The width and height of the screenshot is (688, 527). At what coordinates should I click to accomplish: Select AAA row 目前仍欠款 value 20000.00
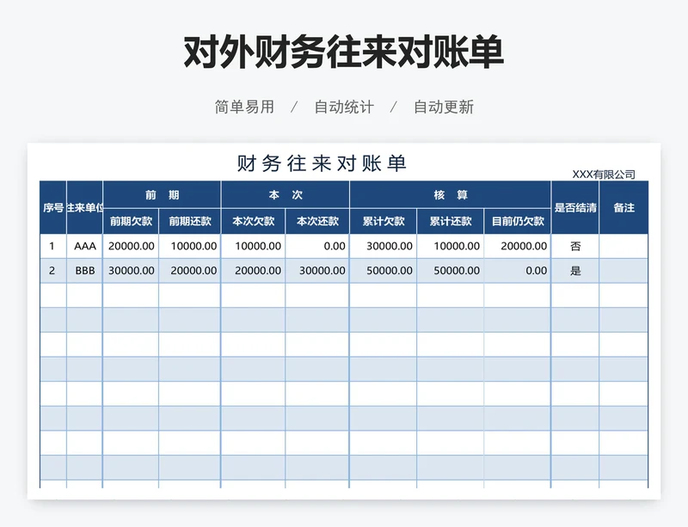518,246
